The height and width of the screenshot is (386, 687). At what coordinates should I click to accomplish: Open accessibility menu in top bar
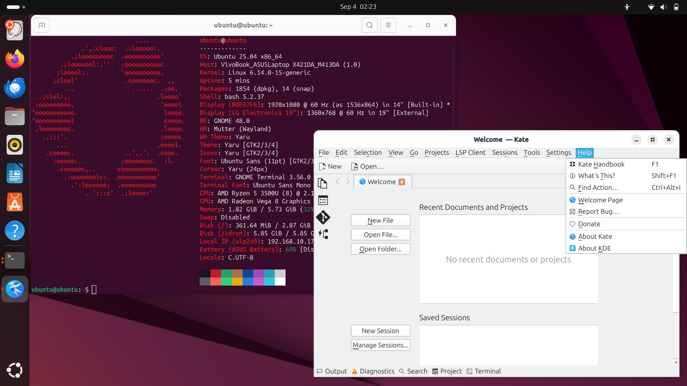tap(627, 7)
